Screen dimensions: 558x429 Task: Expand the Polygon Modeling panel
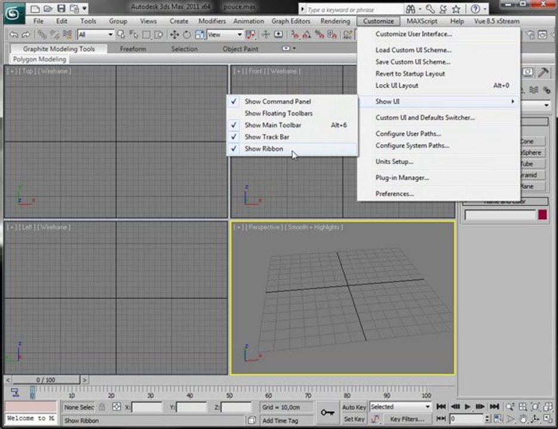pos(39,60)
